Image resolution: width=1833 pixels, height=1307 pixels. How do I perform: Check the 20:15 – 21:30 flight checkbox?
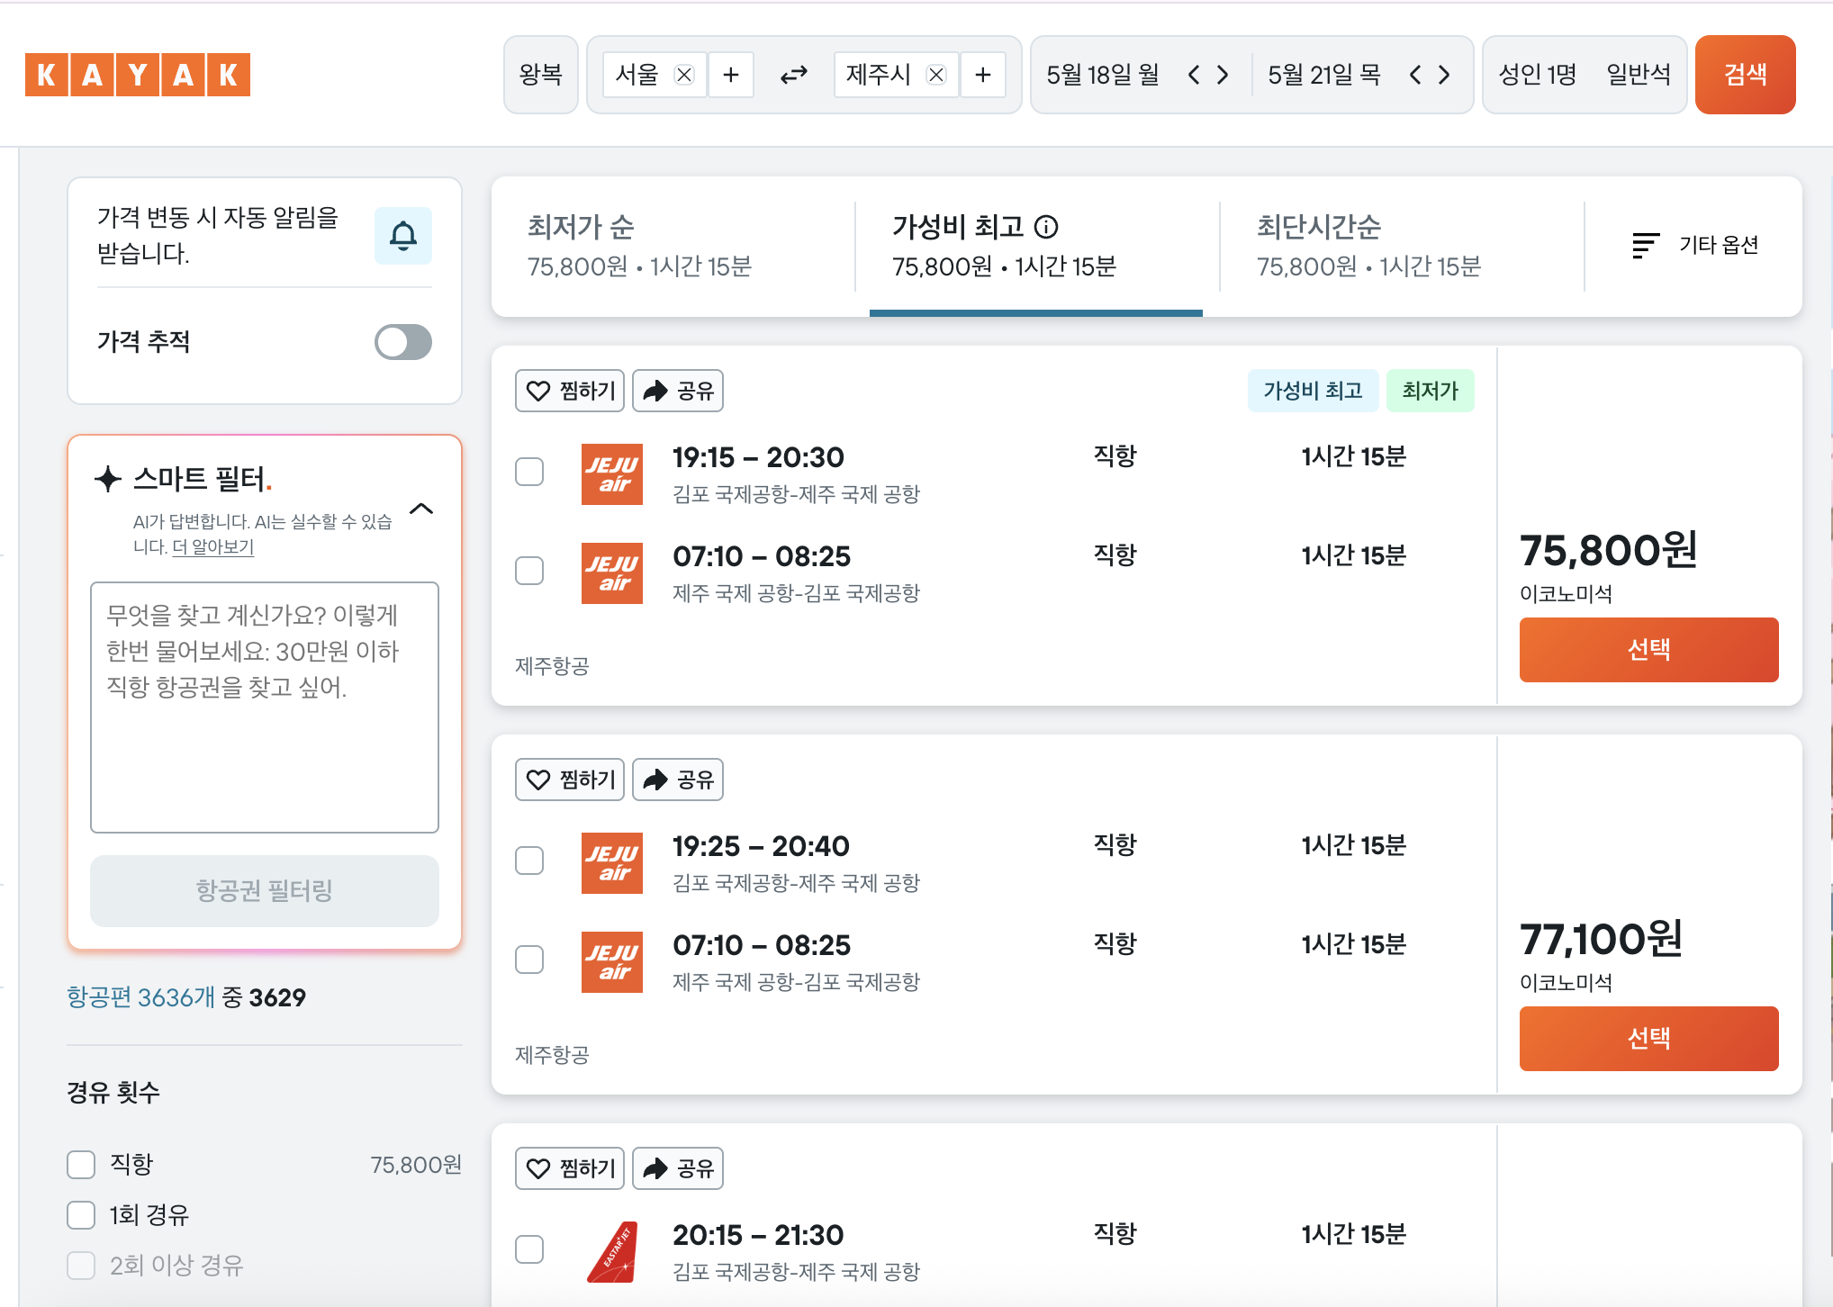529,1249
